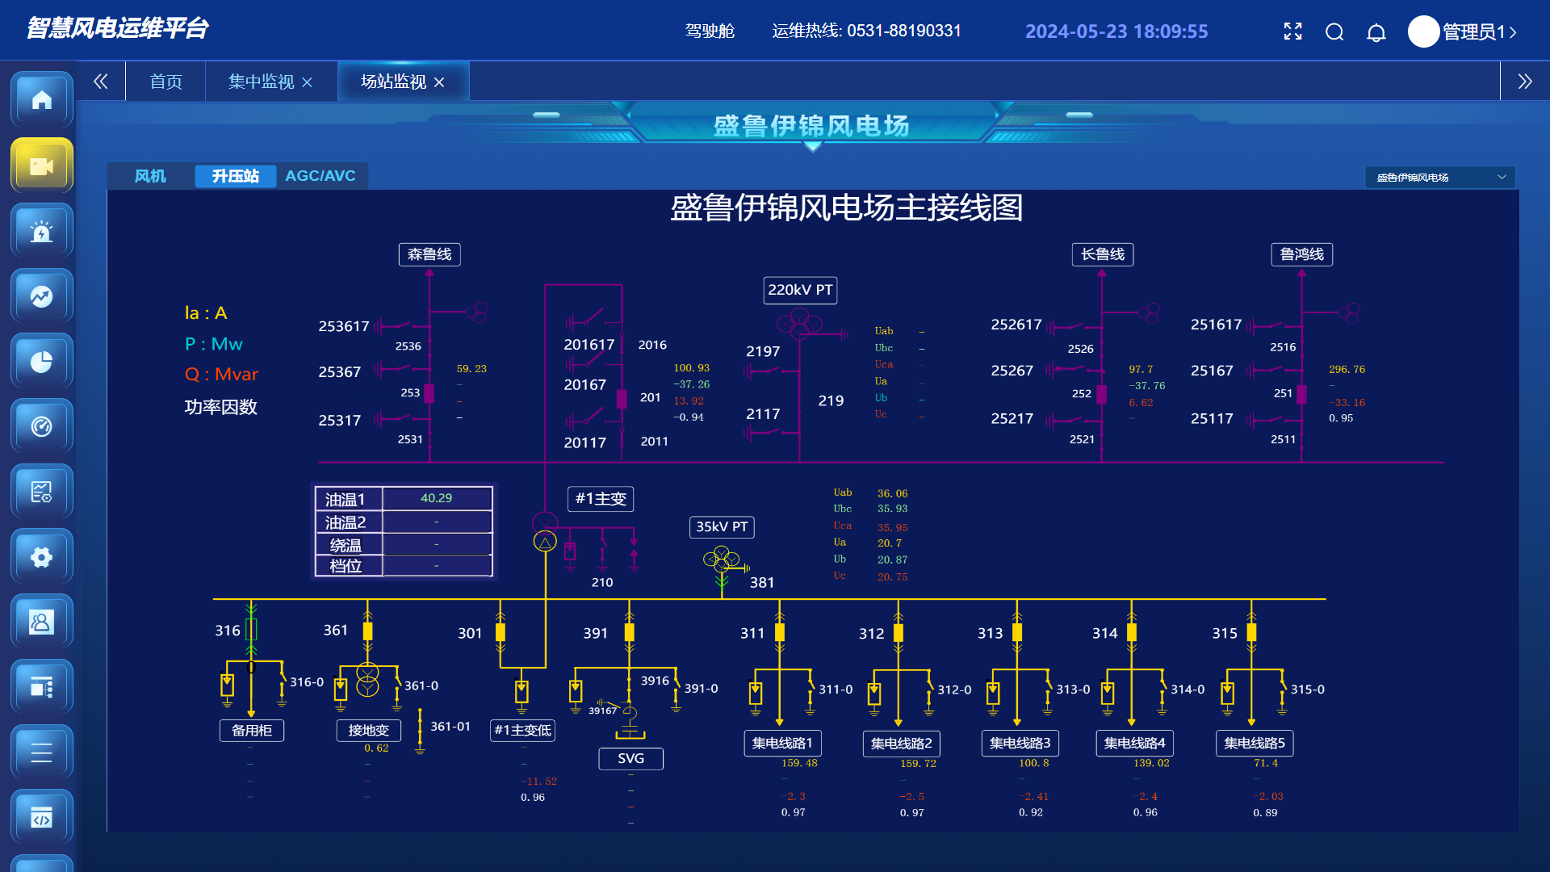The width and height of the screenshot is (1550, 872).
Task: Expand the 盛鲁伊锦风电场 station dropdown
Action: pyautogui.click(x=1439, y=178)
